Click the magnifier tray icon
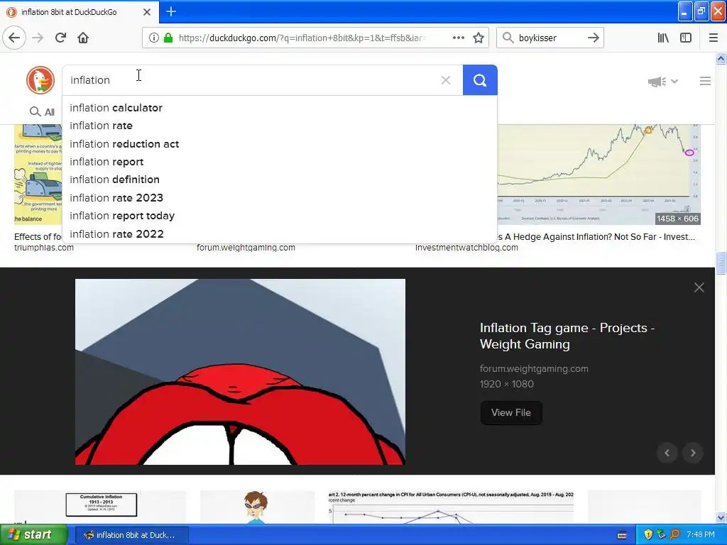Viewport: 727px width, 545px height. (x=675, y=534)
